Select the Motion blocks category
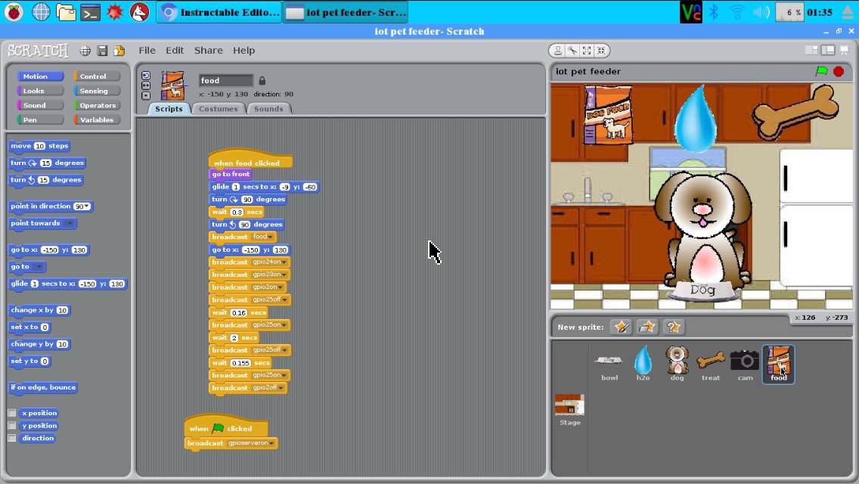This screenshot has width=859, height=484. click(x=39, y=76)
